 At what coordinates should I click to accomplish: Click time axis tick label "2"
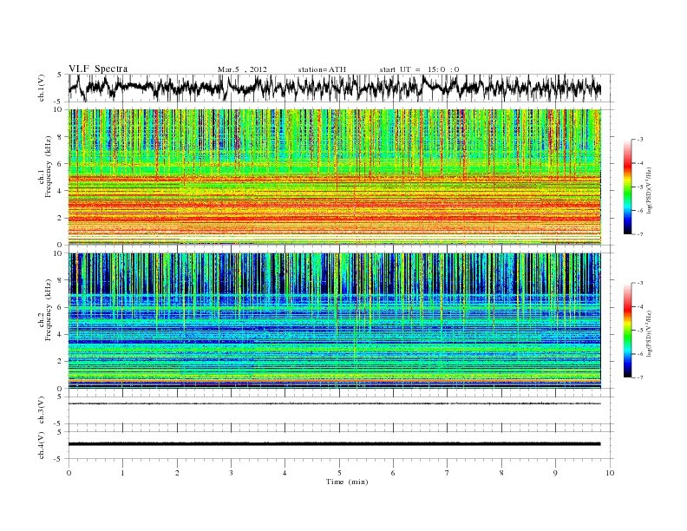coord(177,473)
